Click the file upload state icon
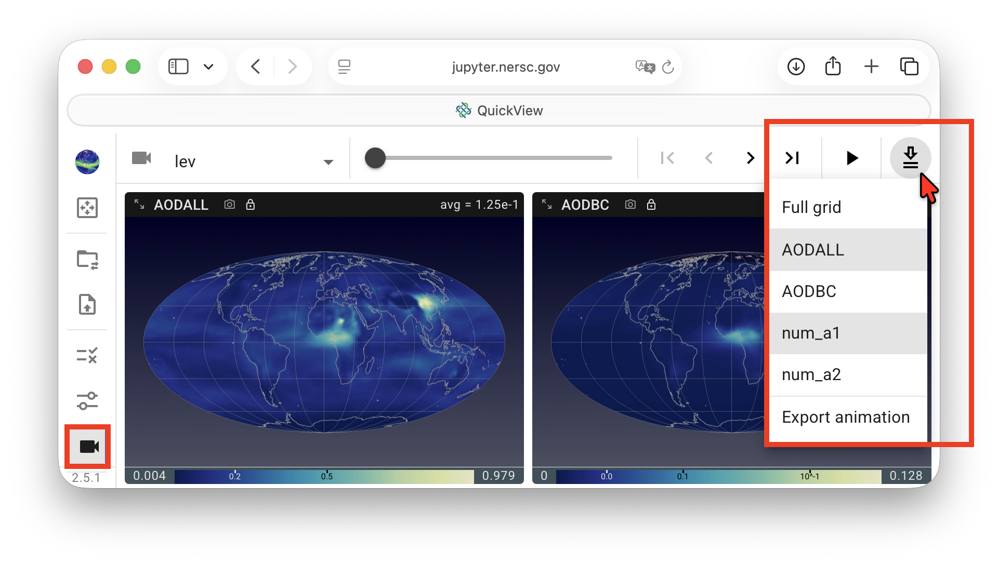This screenshot has height=565, width=998. click(87, 304)
